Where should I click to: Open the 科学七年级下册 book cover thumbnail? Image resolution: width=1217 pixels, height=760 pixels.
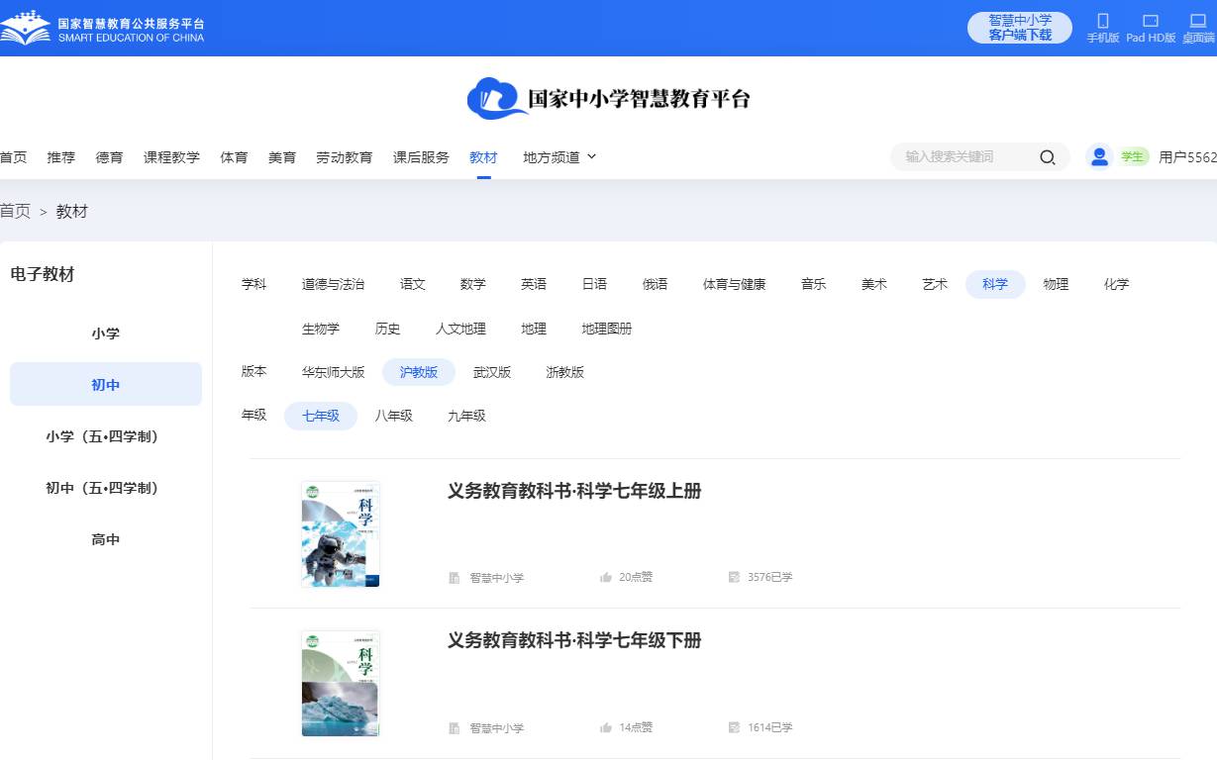click(341, 684)
